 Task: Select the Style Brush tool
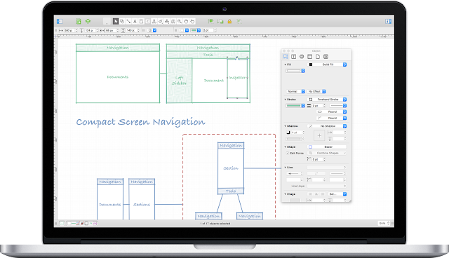tap(161, 22)
